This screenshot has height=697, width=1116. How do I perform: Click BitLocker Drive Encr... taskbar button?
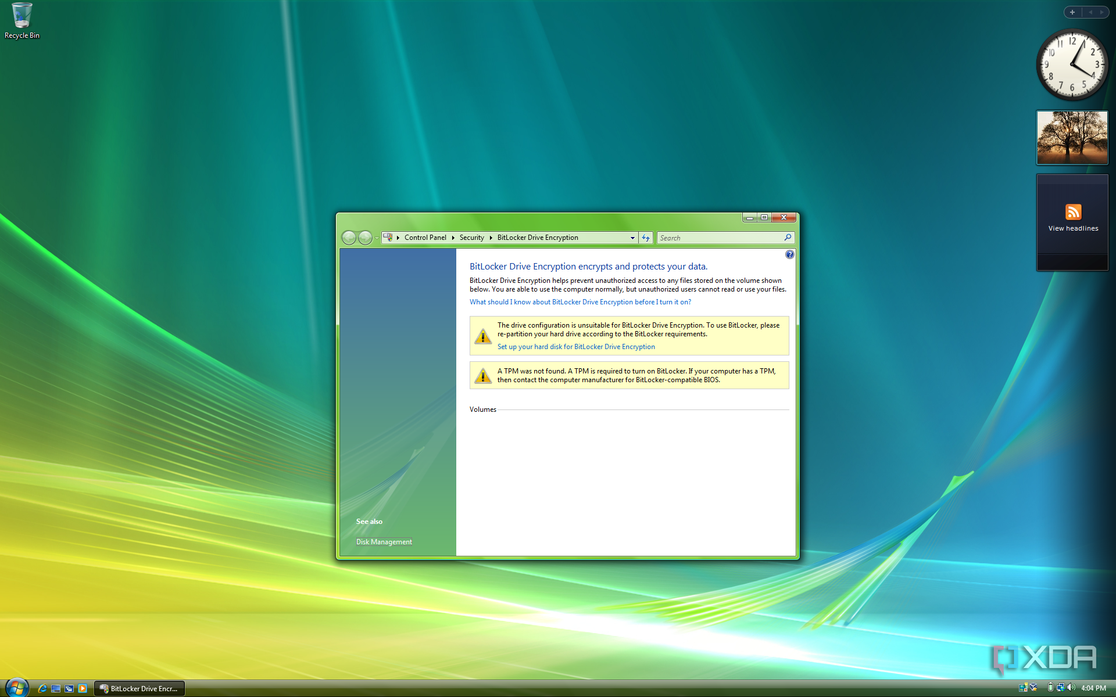coord(139,688)
